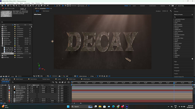This screenshot has width=195, height=109.
Task: Open the resolution Half dropdown
Action: [x=69, y=76]
